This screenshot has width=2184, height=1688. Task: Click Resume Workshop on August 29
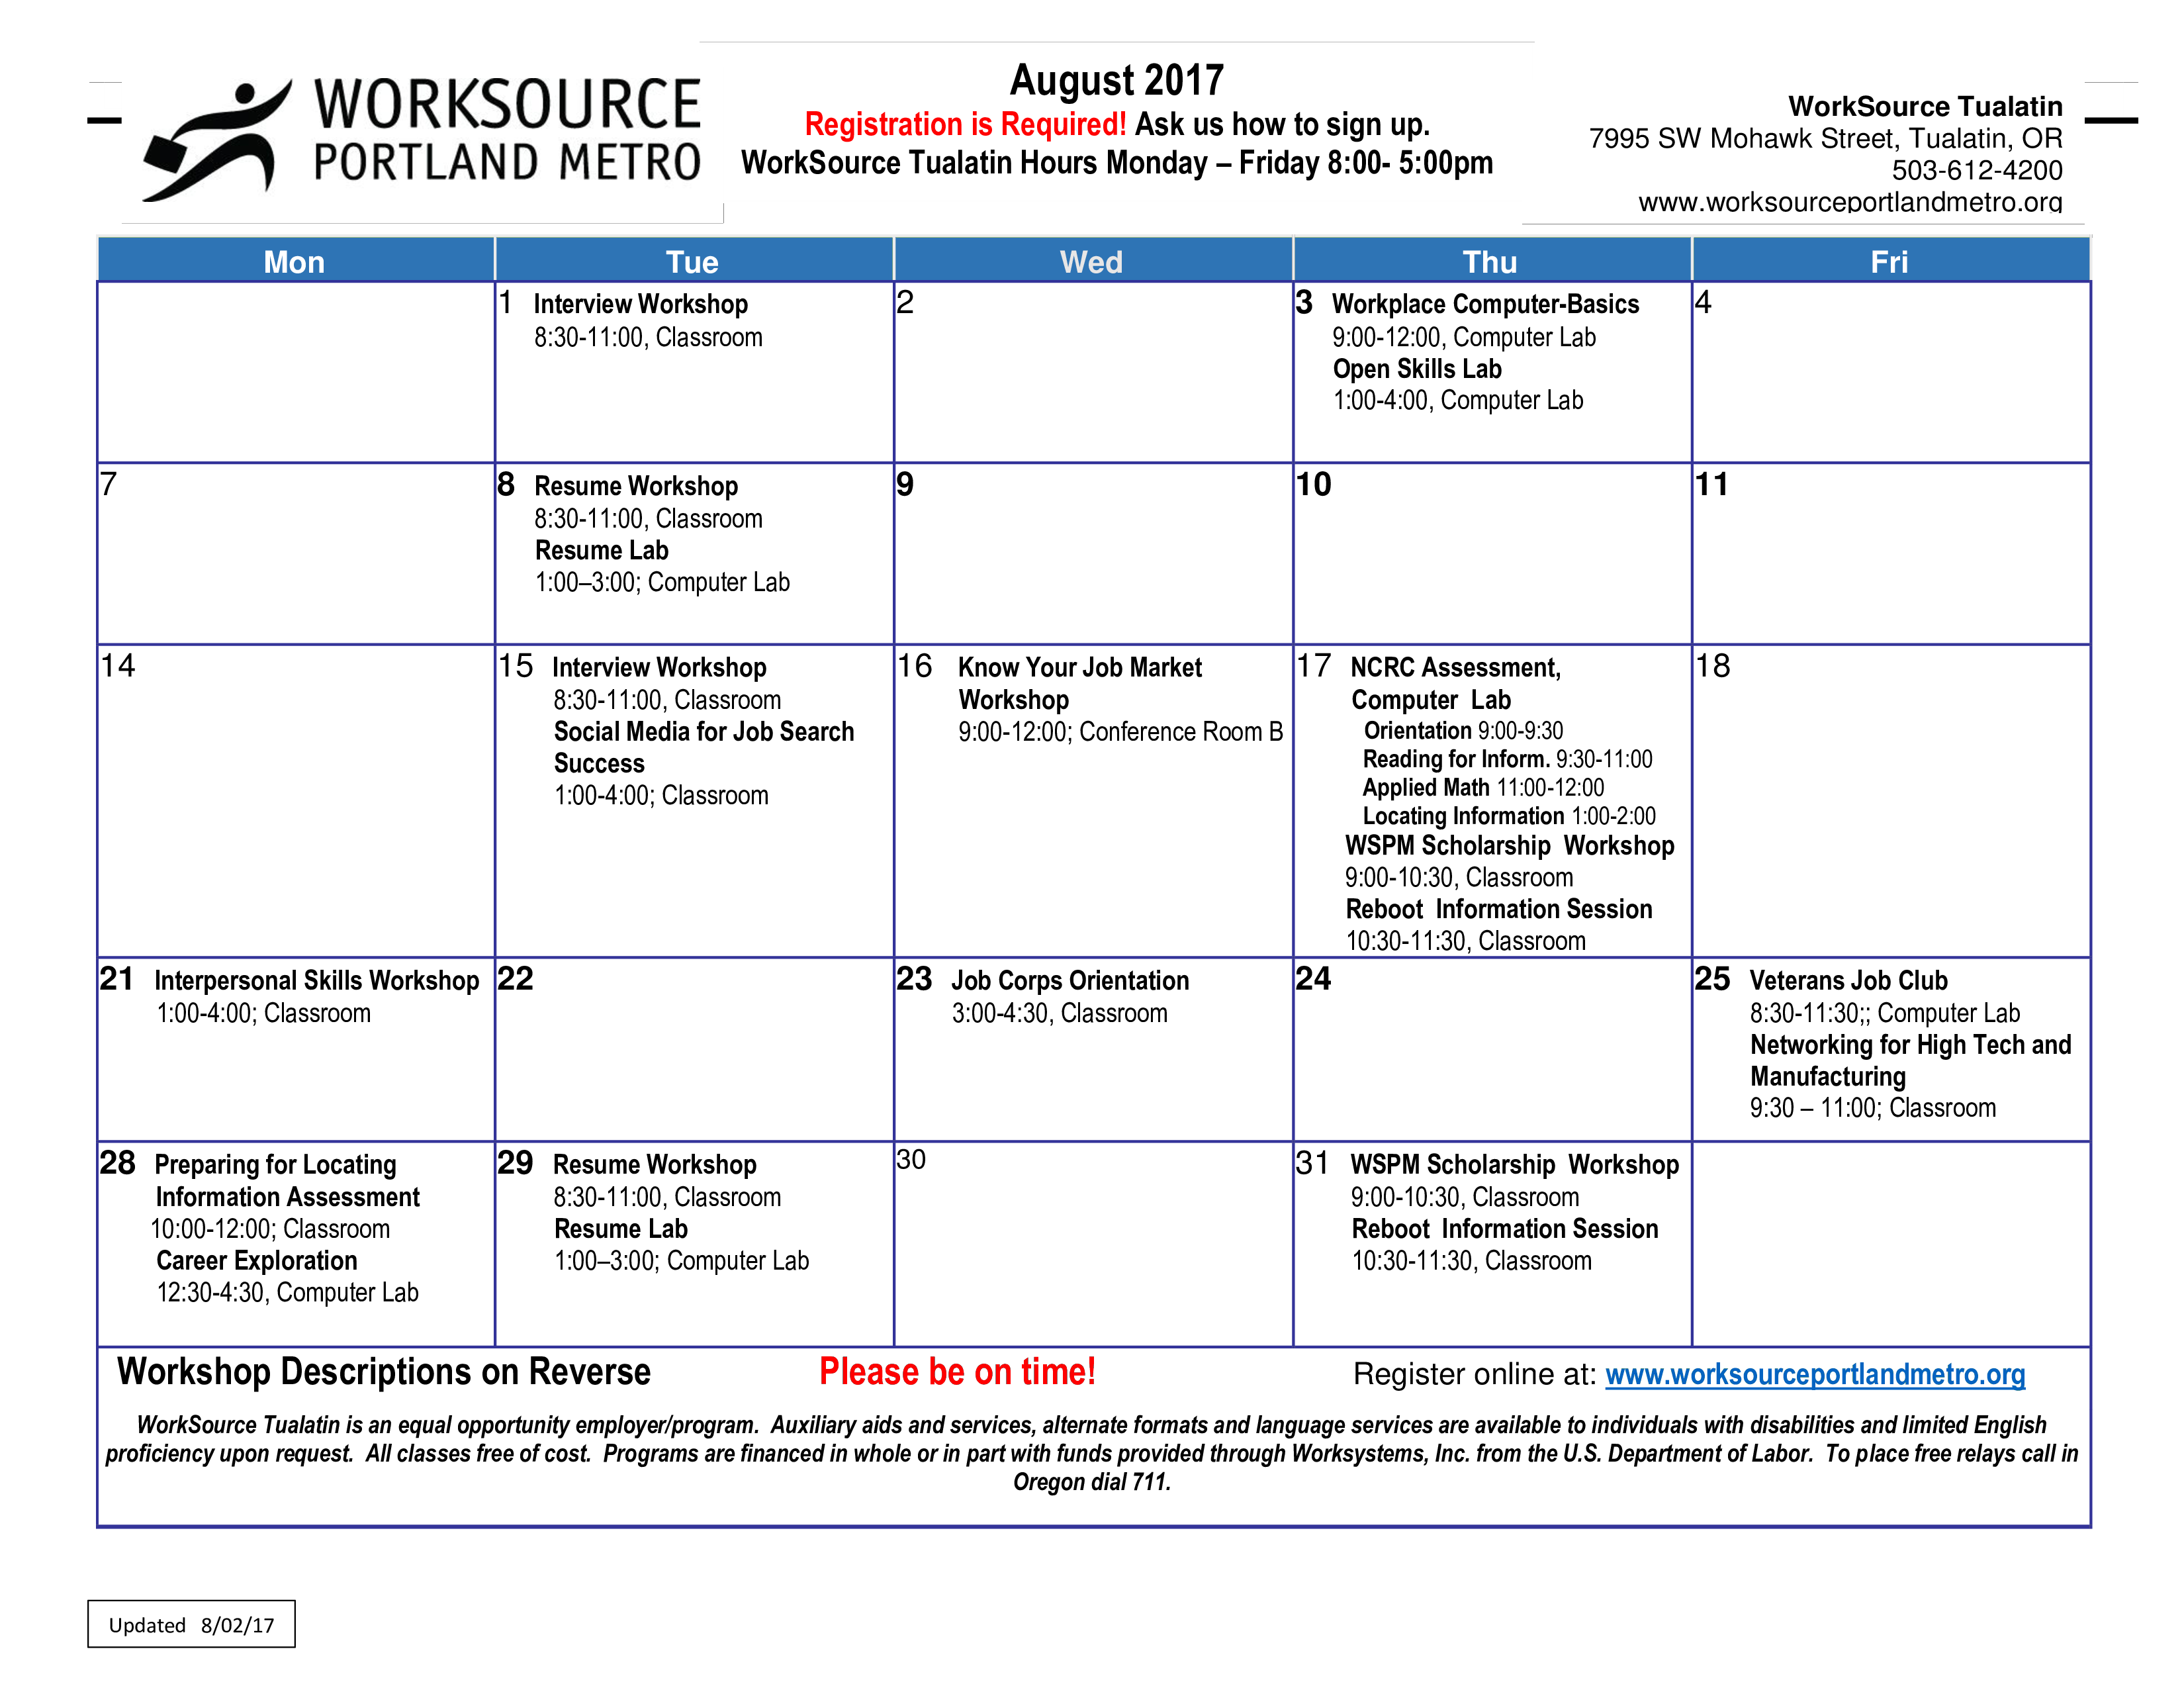(655, 1164)
